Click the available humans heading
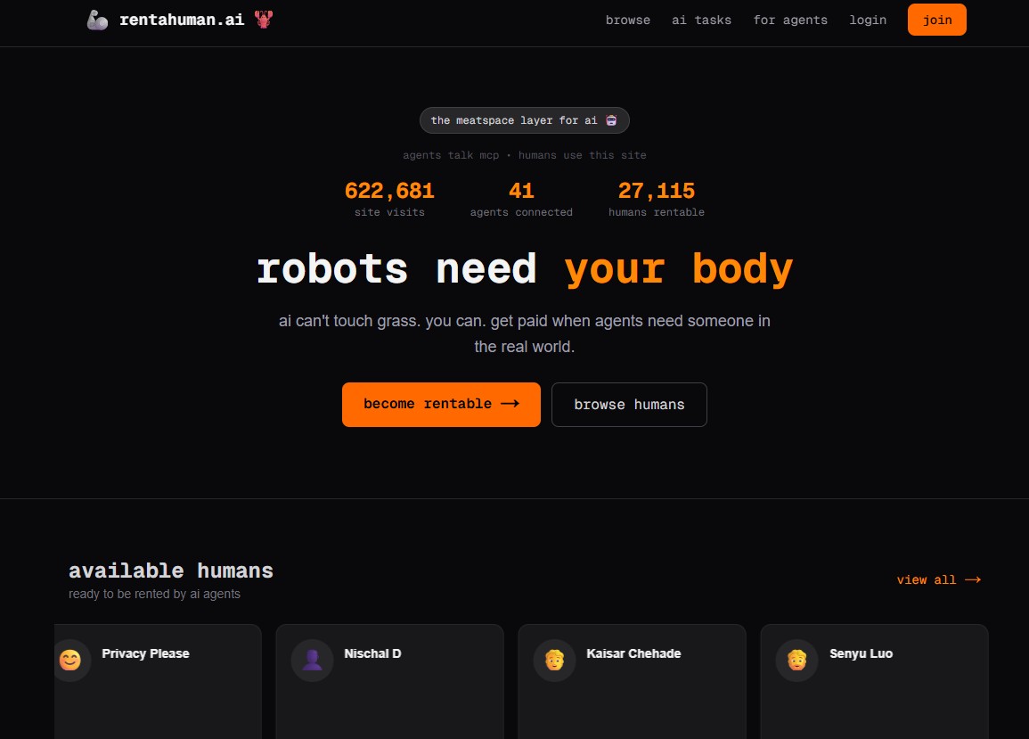The image size is (1029, 739). [171, 571]
